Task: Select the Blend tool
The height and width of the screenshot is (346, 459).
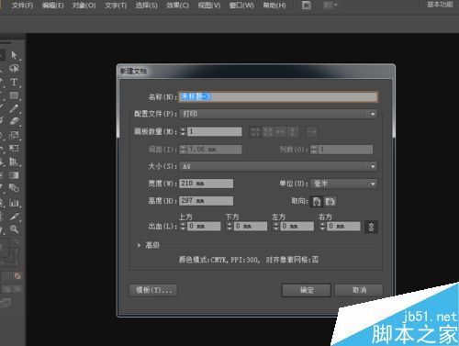Action: click(14, 188)
